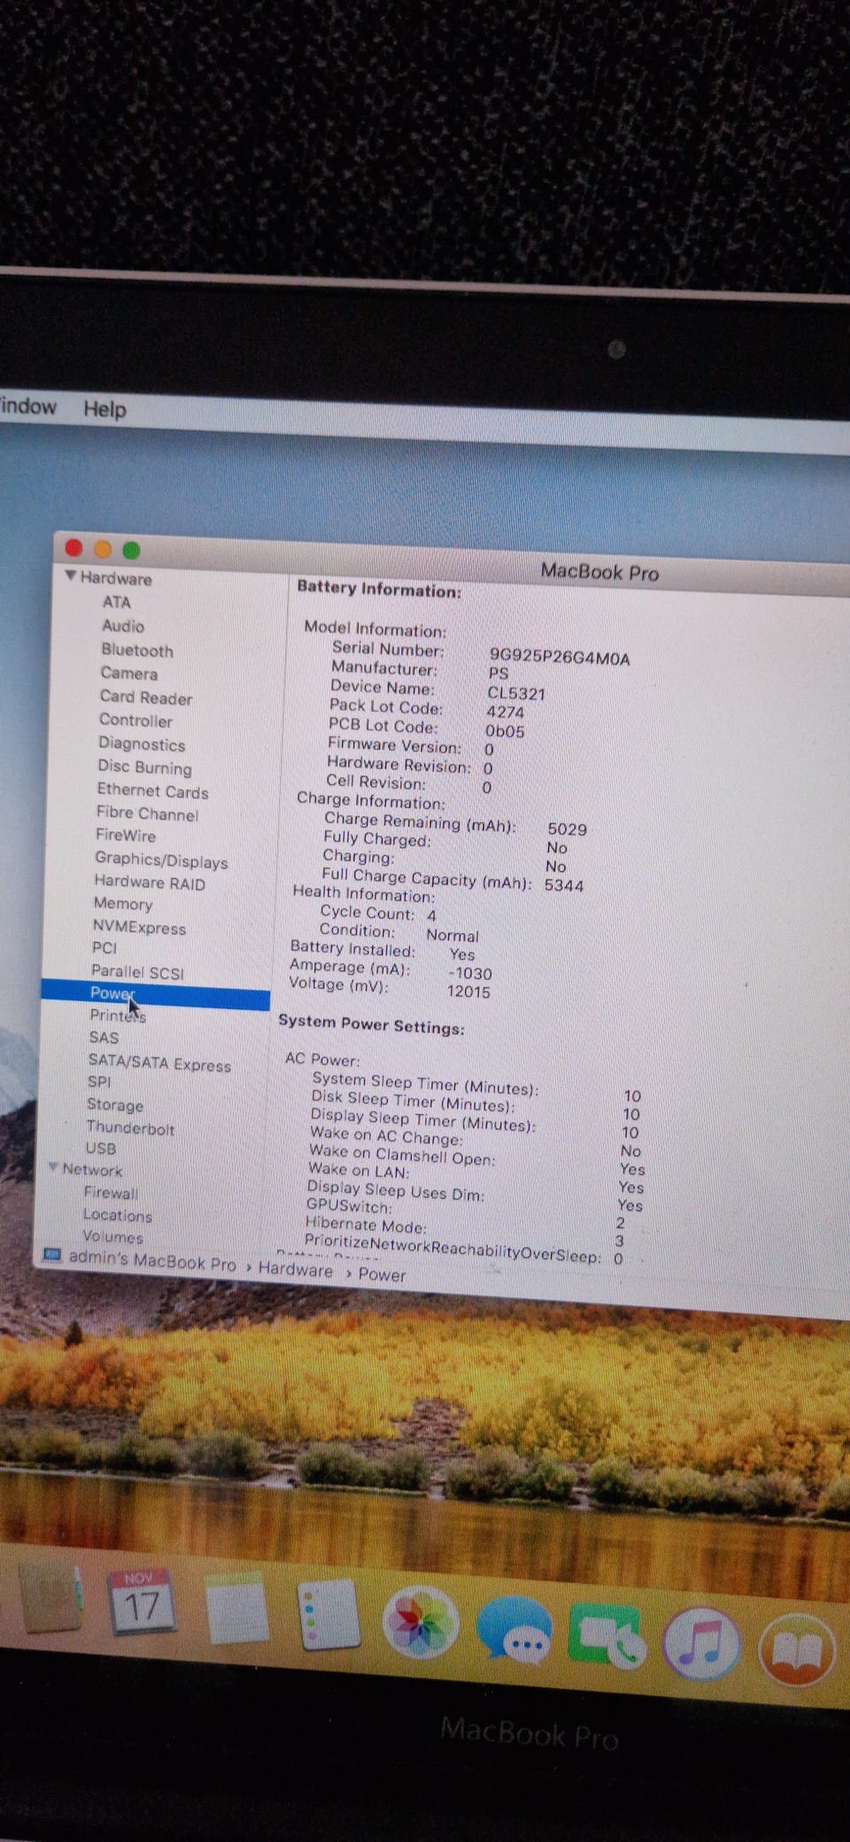Image resolution: width=850 pixels, height=1842 pixels.
Task: Select Firewall under Network
Action: click(x=111, y=1193)
